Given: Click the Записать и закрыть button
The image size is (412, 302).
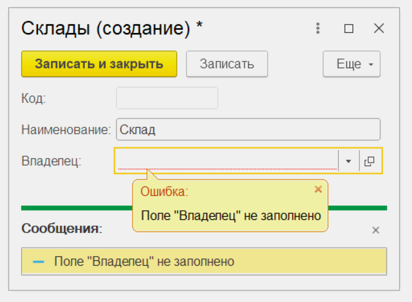Looking at the screenshot, I should tap(99, 64).
